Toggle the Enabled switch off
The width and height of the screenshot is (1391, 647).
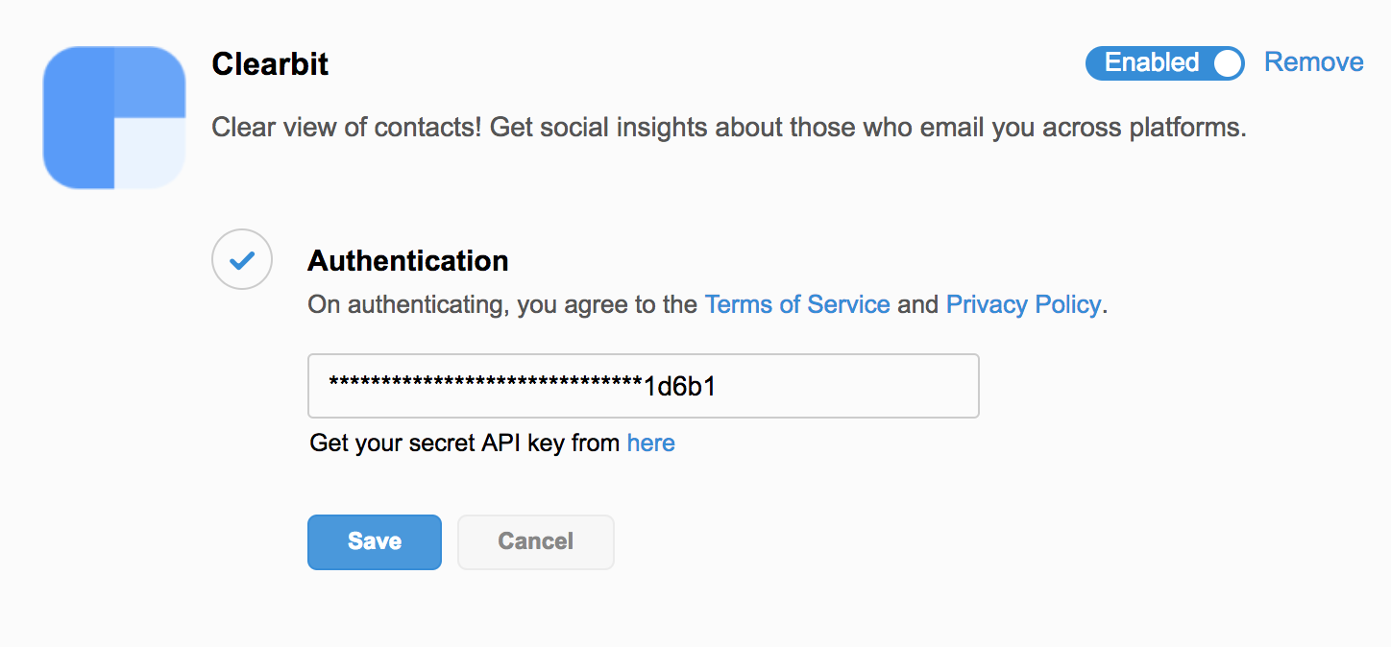pos(1164,63)
